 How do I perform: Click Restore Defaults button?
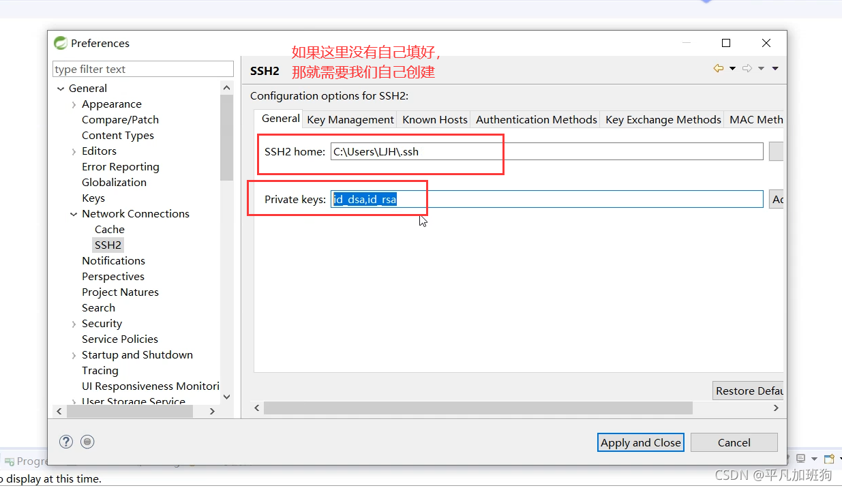(749, 391)
